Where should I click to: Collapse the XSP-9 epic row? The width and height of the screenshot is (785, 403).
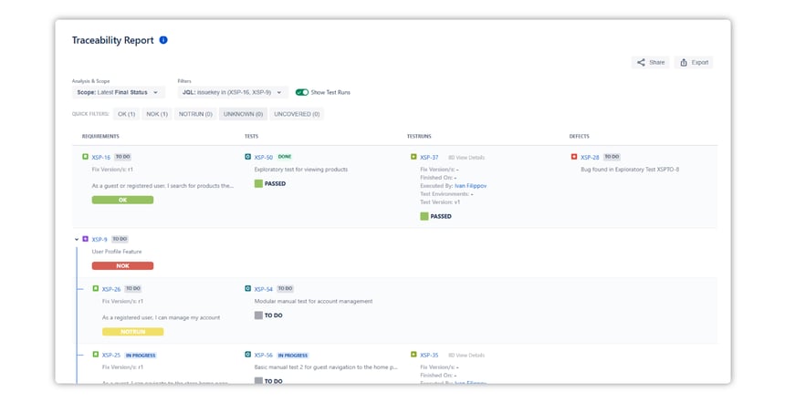(77, 240)
